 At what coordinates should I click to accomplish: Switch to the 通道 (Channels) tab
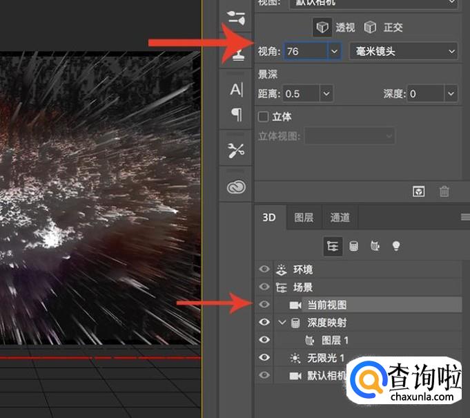tap(340, 218)
